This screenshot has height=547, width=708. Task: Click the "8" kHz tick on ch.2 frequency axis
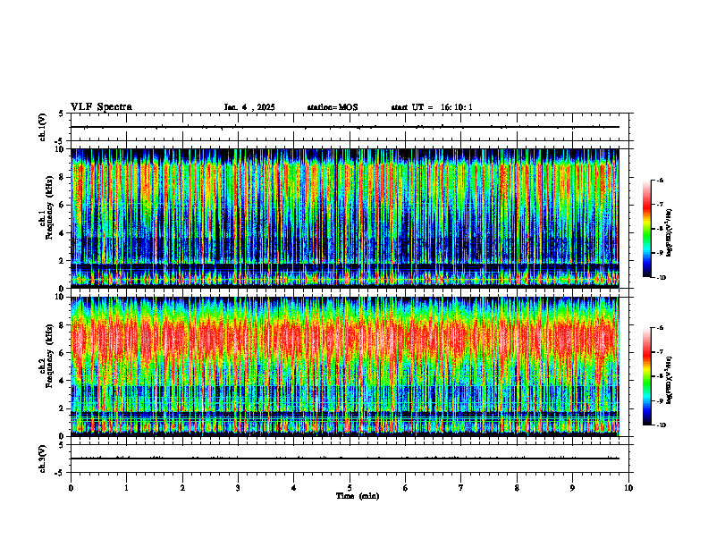point(63,325)
